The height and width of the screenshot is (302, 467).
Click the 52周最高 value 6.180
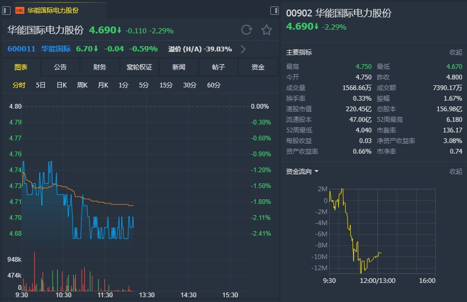click(454, 120)
